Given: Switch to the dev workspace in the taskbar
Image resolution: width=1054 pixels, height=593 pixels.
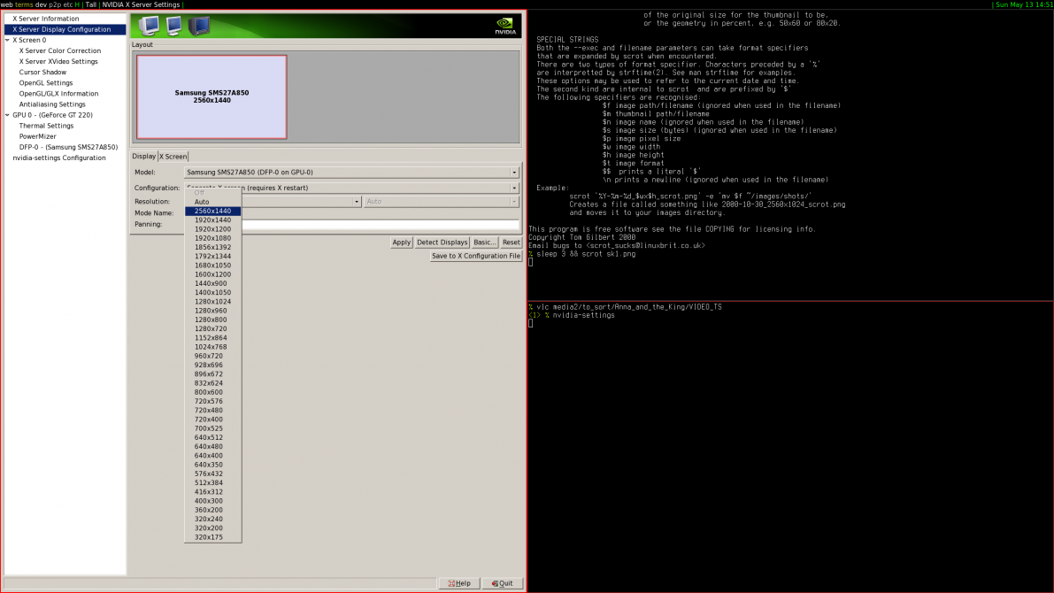Looking at the screenshot, I should [x=42, y=4].
